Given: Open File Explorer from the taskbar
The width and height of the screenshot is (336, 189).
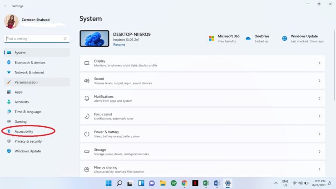Looking at the screenshot, I should pos(163,183).
